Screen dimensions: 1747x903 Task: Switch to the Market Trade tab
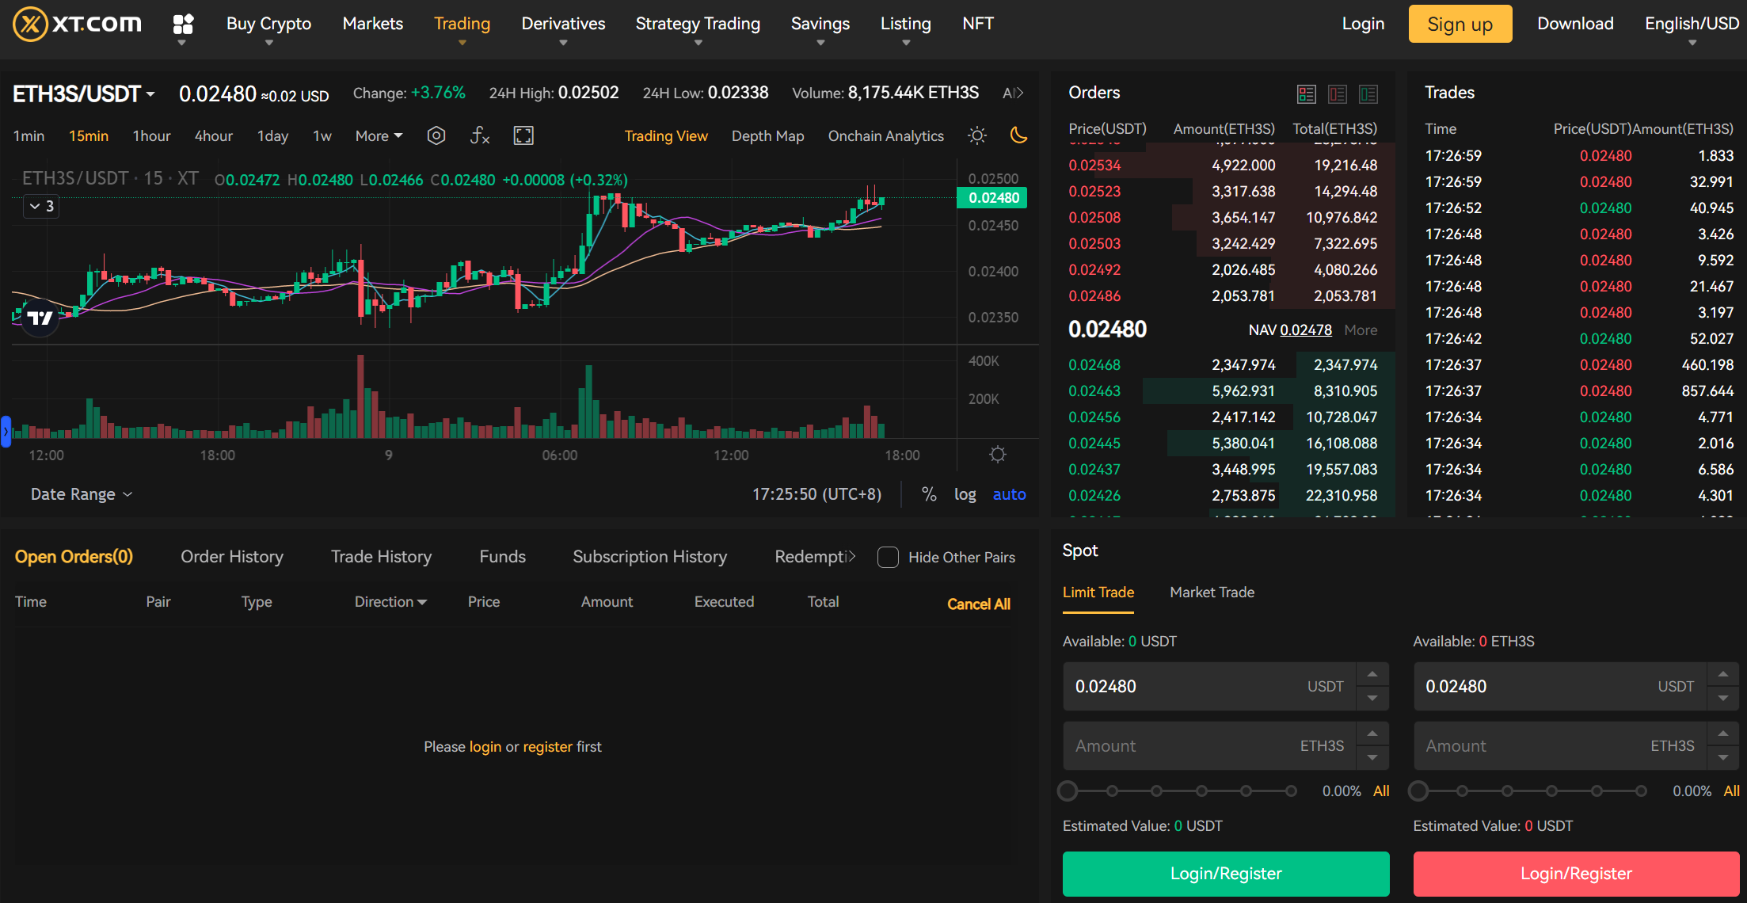click(x=1212, y=592)
